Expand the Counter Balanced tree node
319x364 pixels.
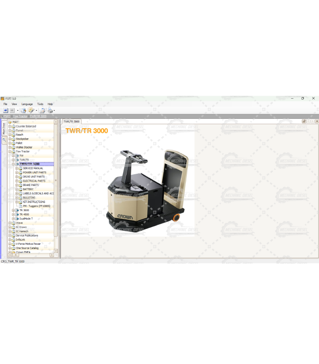coord(10,126)
